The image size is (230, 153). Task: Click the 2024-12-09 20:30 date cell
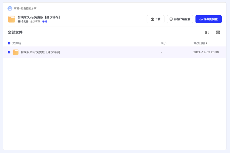tap(206, 52)
